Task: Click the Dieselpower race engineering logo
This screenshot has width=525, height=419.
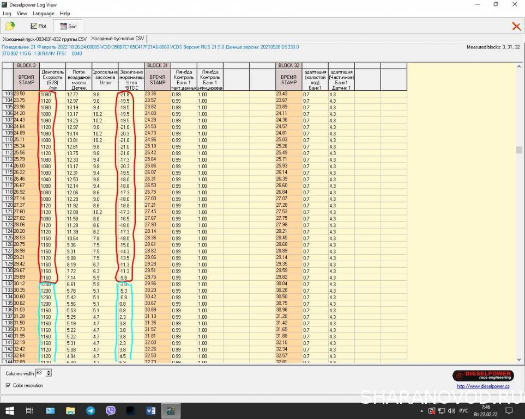Action: [482, 375]
